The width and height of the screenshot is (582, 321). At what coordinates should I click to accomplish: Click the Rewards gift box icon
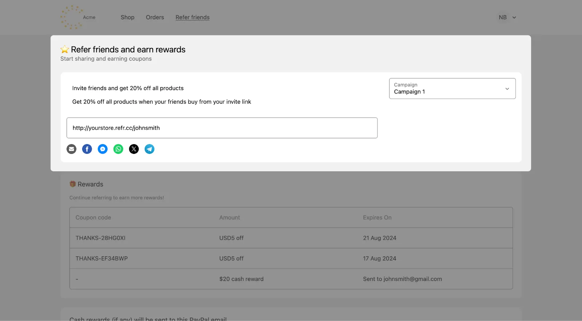tap(73, 184)
